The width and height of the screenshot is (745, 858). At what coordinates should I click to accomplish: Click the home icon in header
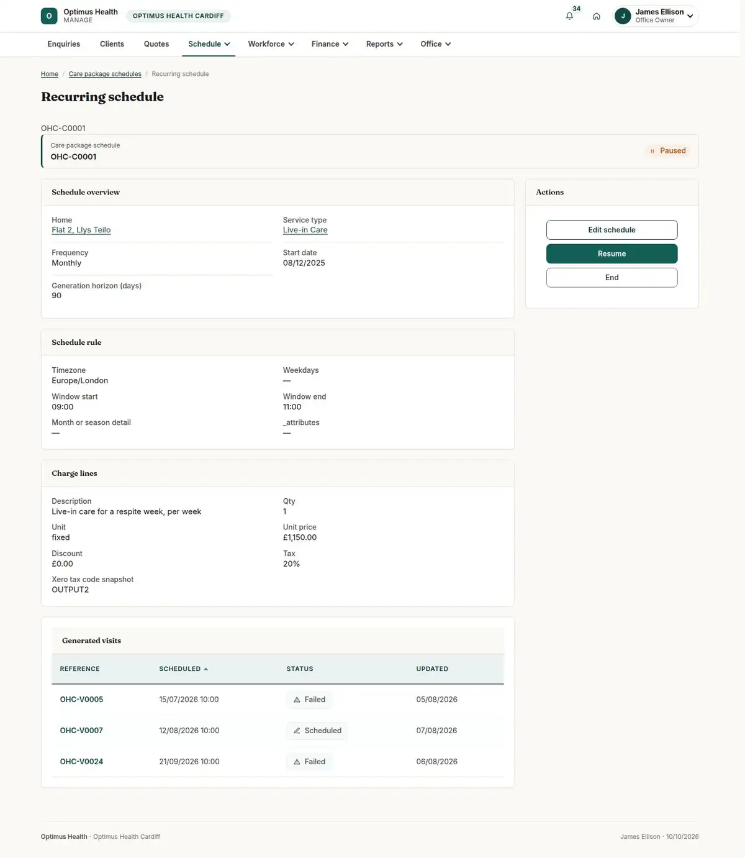pos(597,16)
